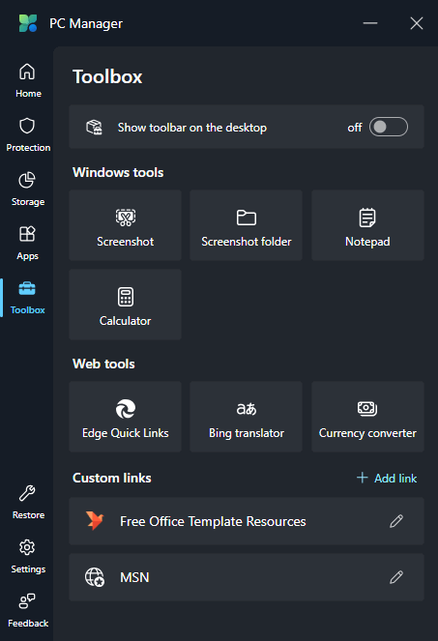Screen dimensions: 438x641
Task: Open Bing translator
Action: [246, 417]
